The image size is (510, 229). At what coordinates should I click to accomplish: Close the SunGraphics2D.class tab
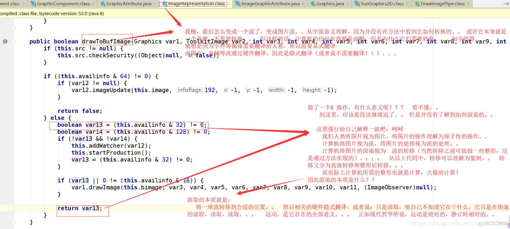click(x=407, y=4)
